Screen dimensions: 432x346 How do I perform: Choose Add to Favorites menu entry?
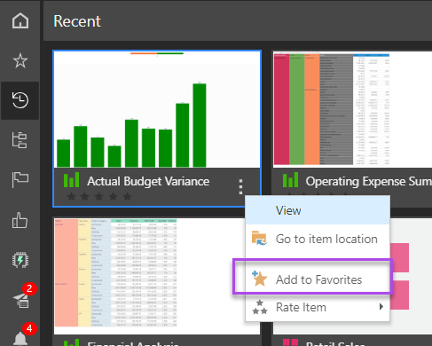tap(318, 279)
